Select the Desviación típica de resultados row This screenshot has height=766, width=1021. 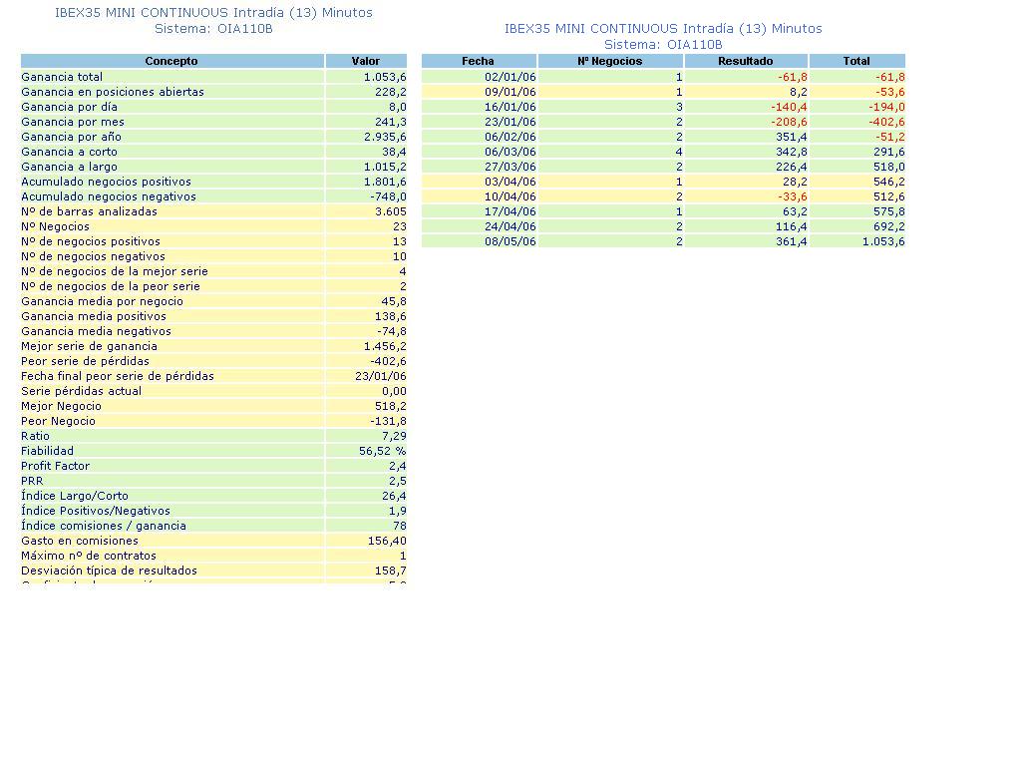coord(110,571)
